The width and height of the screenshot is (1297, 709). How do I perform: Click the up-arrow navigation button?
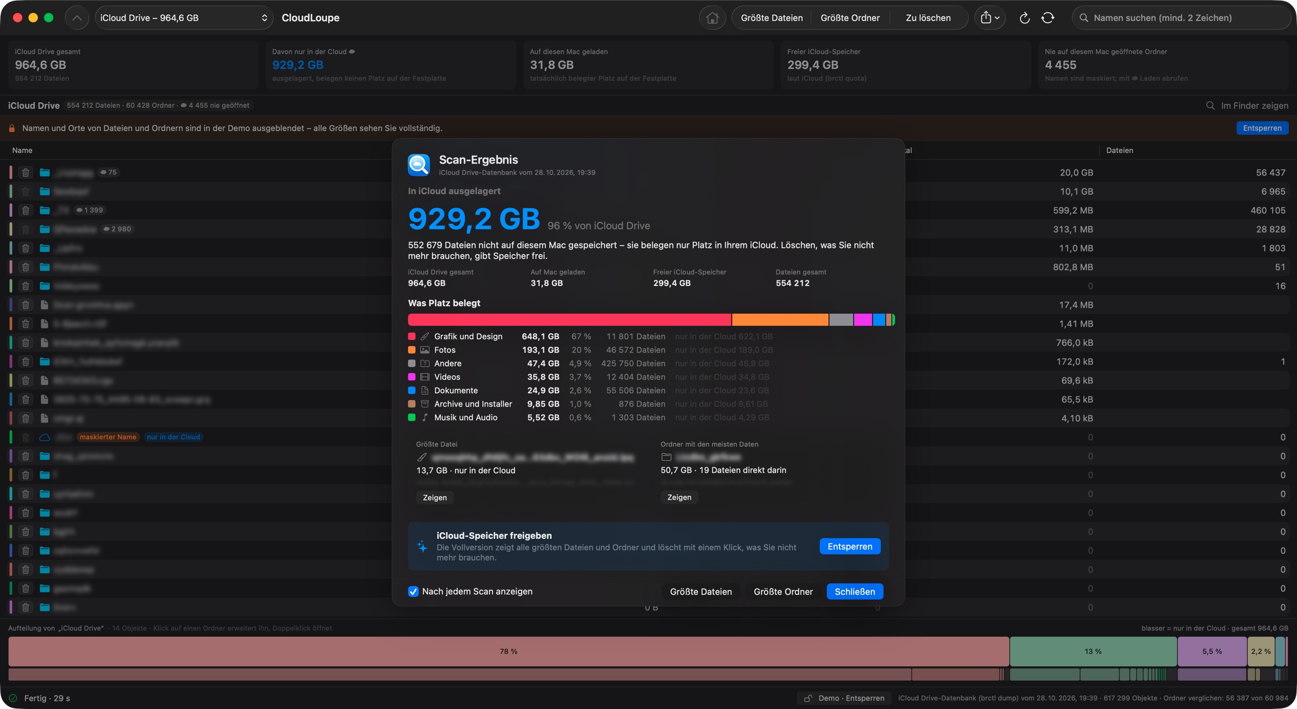(x=77, y=18)
